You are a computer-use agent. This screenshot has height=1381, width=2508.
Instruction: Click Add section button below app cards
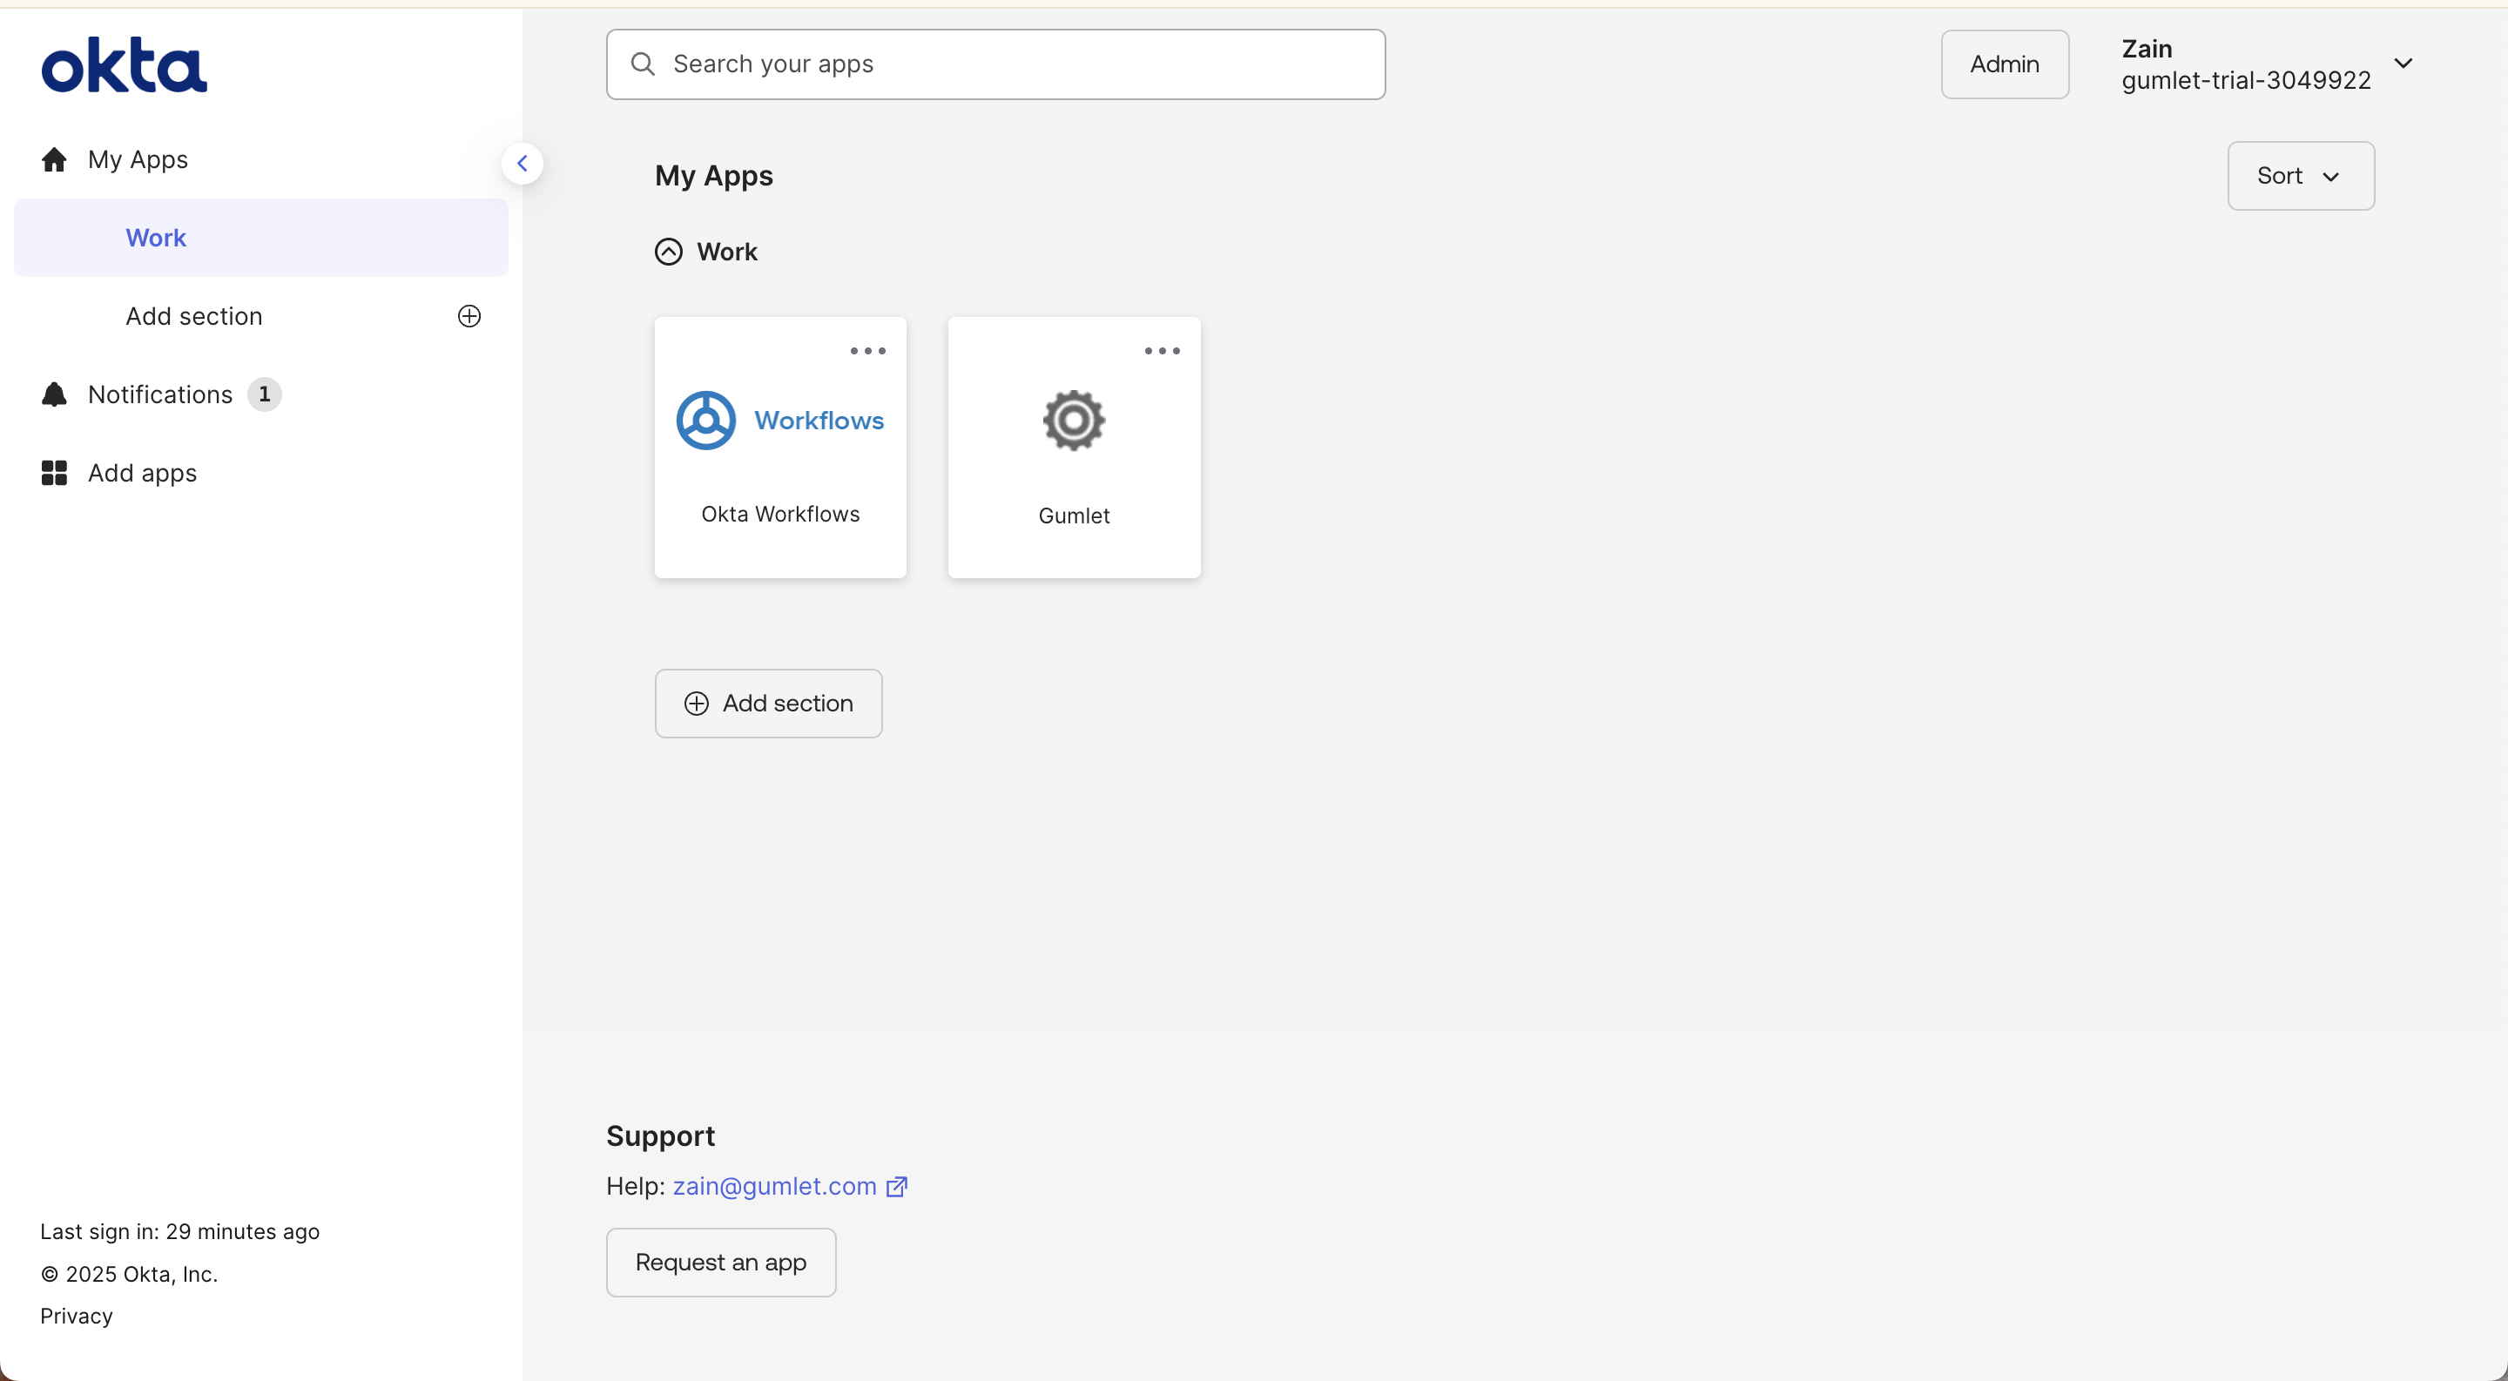[768, 704]
